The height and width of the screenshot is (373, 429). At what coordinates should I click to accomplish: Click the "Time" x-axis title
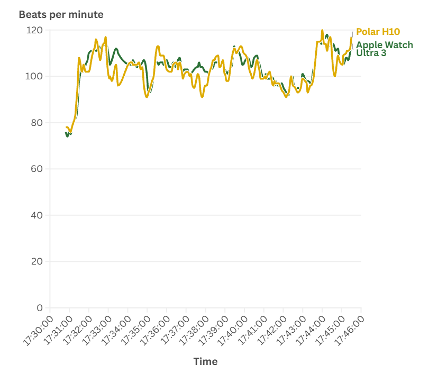(205, 361)
